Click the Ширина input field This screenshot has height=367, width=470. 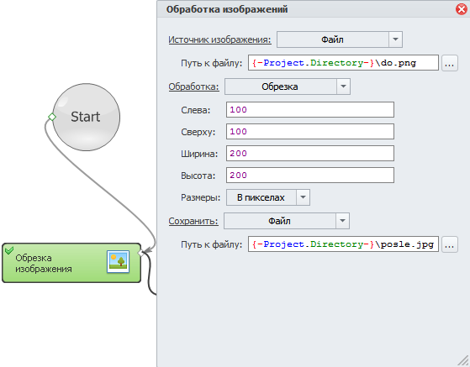[310, 153]
